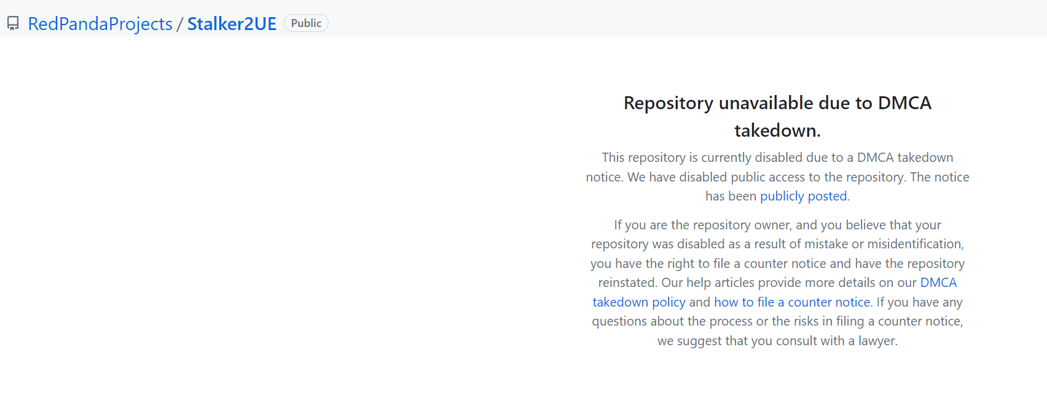This screenshot has height=393, width=1047.
Task: Follow the 'how to file a counter notice' link
Action: point(792,302)
